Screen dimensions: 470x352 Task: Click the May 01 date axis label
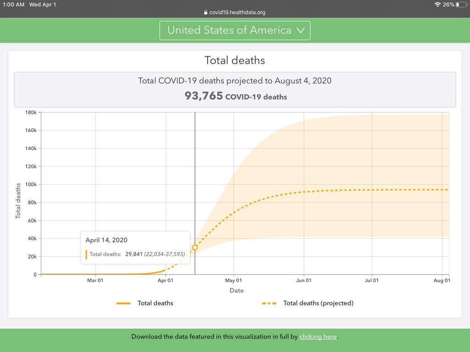coord(234,280)
